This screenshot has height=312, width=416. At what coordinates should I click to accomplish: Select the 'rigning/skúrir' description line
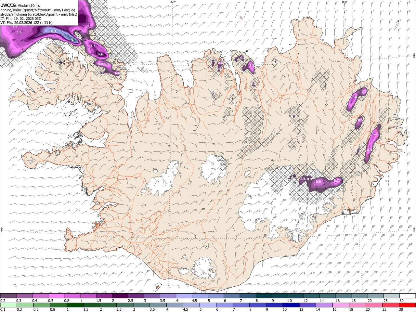pos(38,10)
